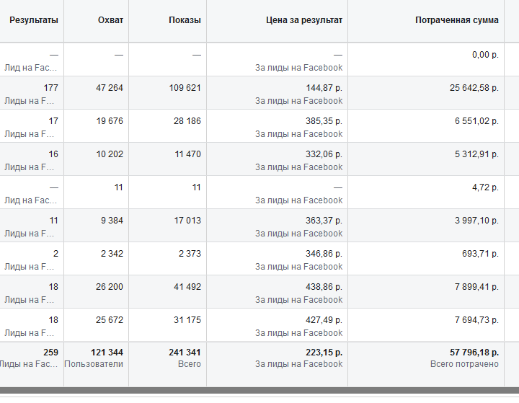Select cost per result 144,87 р.
The width and height of the screenshot is (519, 403).
(324, 88)
